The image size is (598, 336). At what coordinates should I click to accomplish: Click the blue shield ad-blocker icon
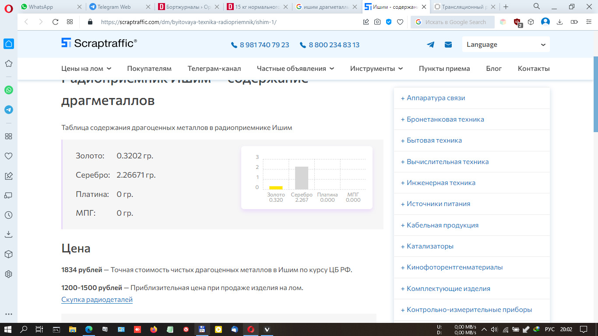point(389,22)
